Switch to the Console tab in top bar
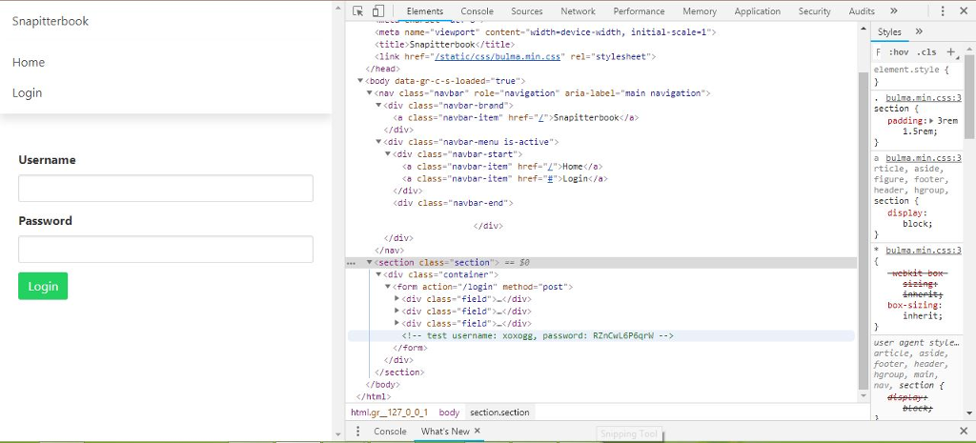This screenshot has width=976, height=443. (x=477, y=11)
